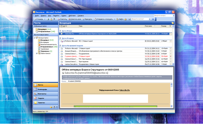Click the Отправить и получить button
Image resolution: width=203 pixels, height=128 pixels.
(103, 19)
